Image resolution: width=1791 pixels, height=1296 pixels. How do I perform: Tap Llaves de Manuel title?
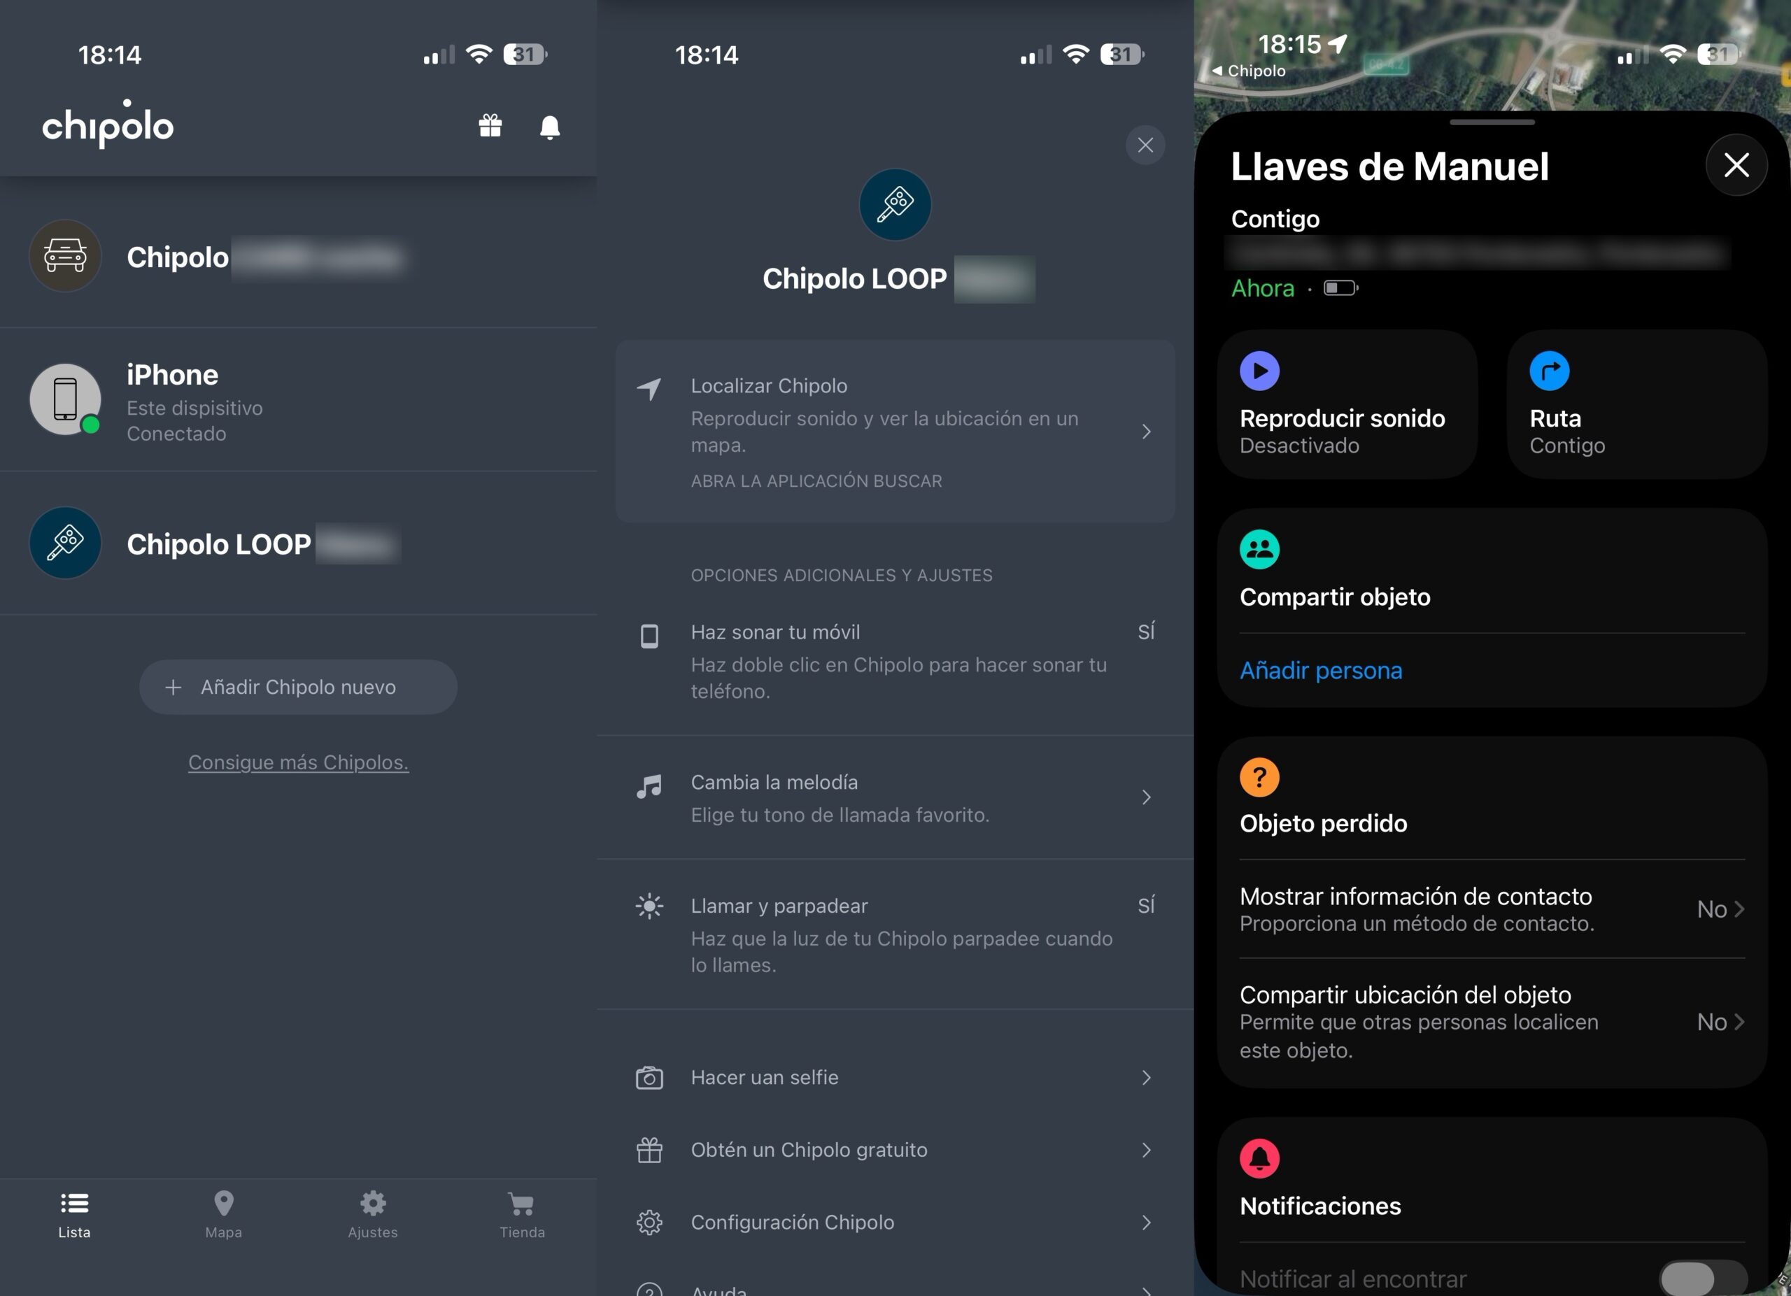[1390, 166]
